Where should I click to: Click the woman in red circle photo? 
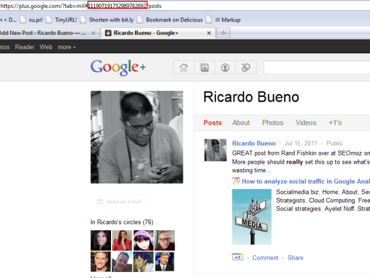tap(122, 240)
